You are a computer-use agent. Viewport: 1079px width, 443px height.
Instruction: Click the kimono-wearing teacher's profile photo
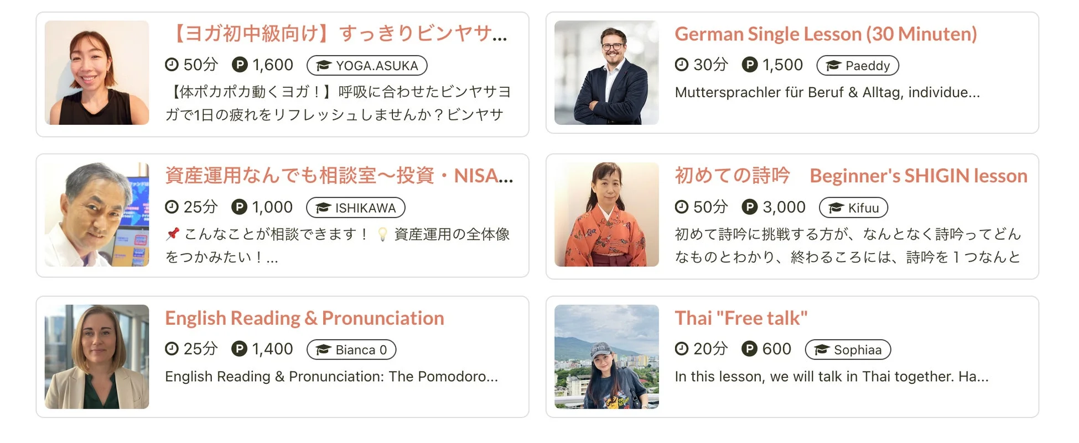[x=606, y=214]
